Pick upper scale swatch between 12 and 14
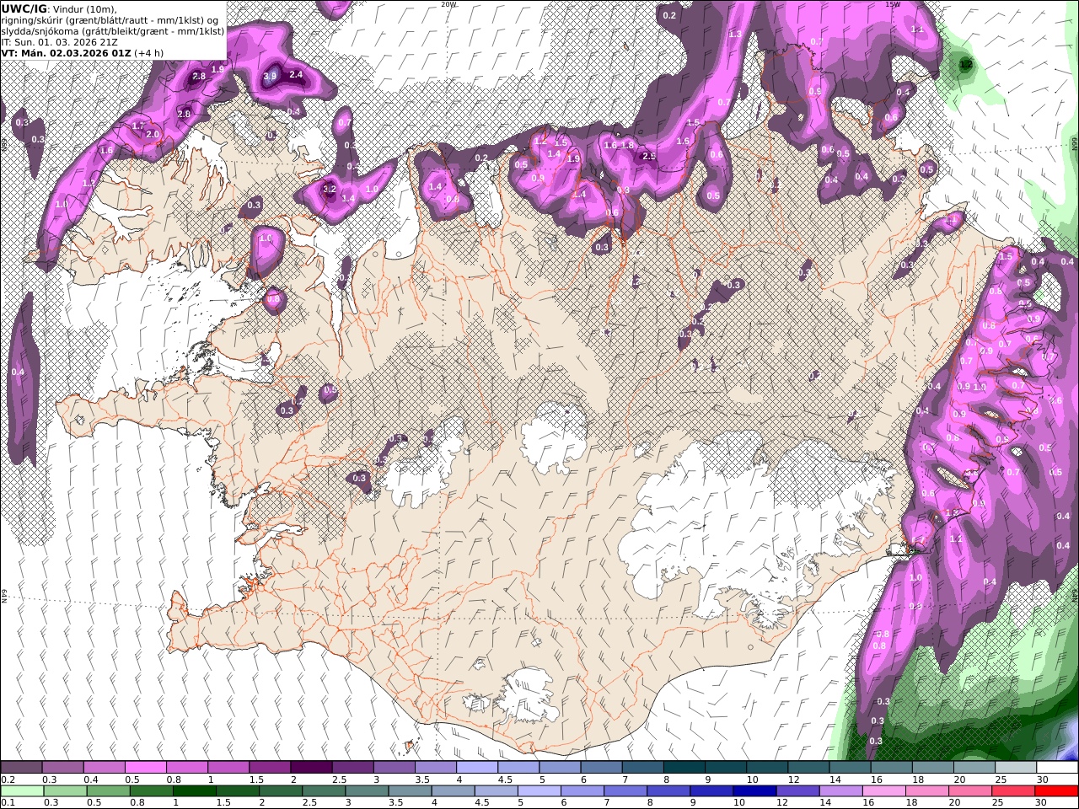Viewport: 1079px width, 809px height. [x=808, y=768]
